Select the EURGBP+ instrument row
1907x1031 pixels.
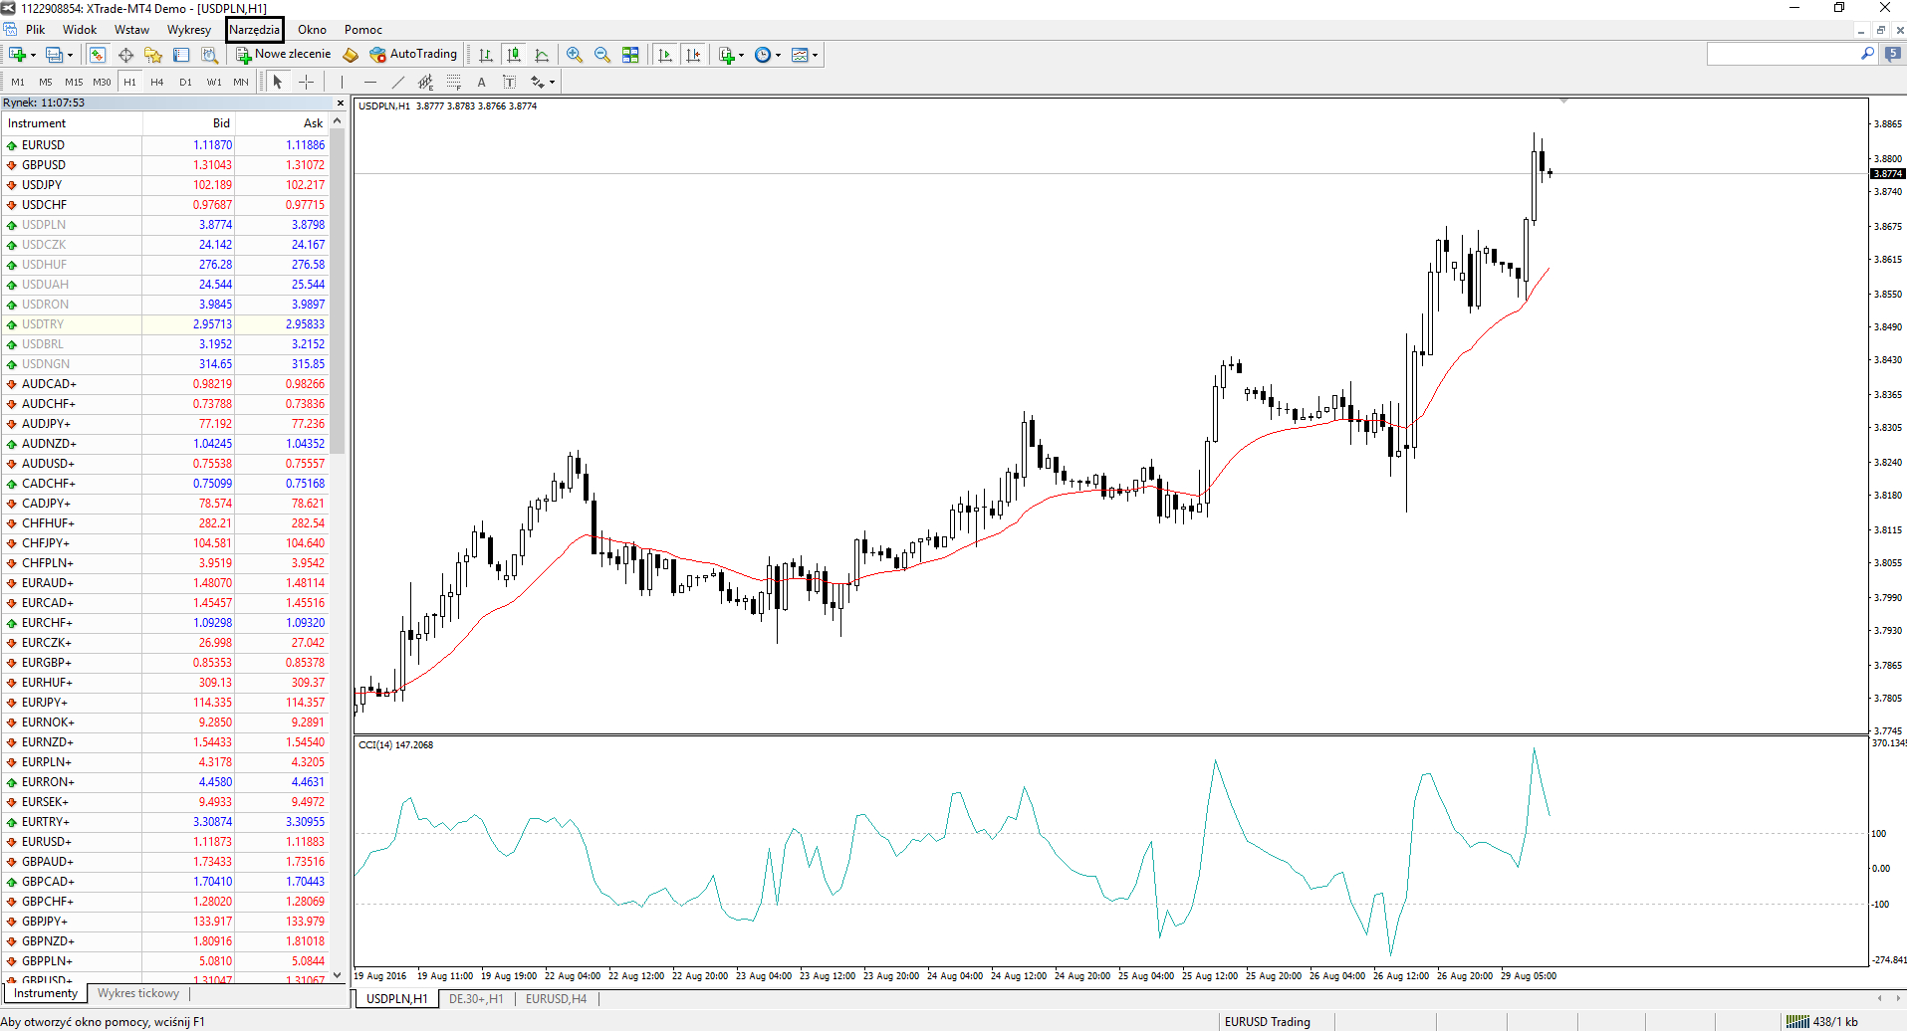click(164, 663)
